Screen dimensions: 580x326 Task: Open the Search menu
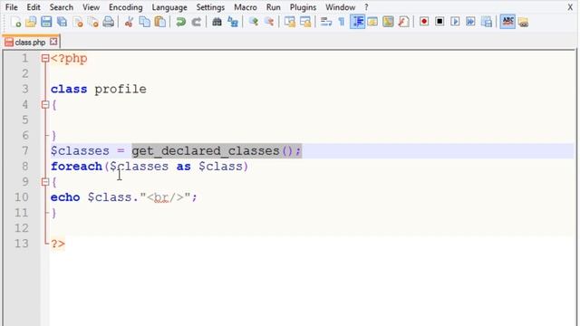tap(62, 7)
